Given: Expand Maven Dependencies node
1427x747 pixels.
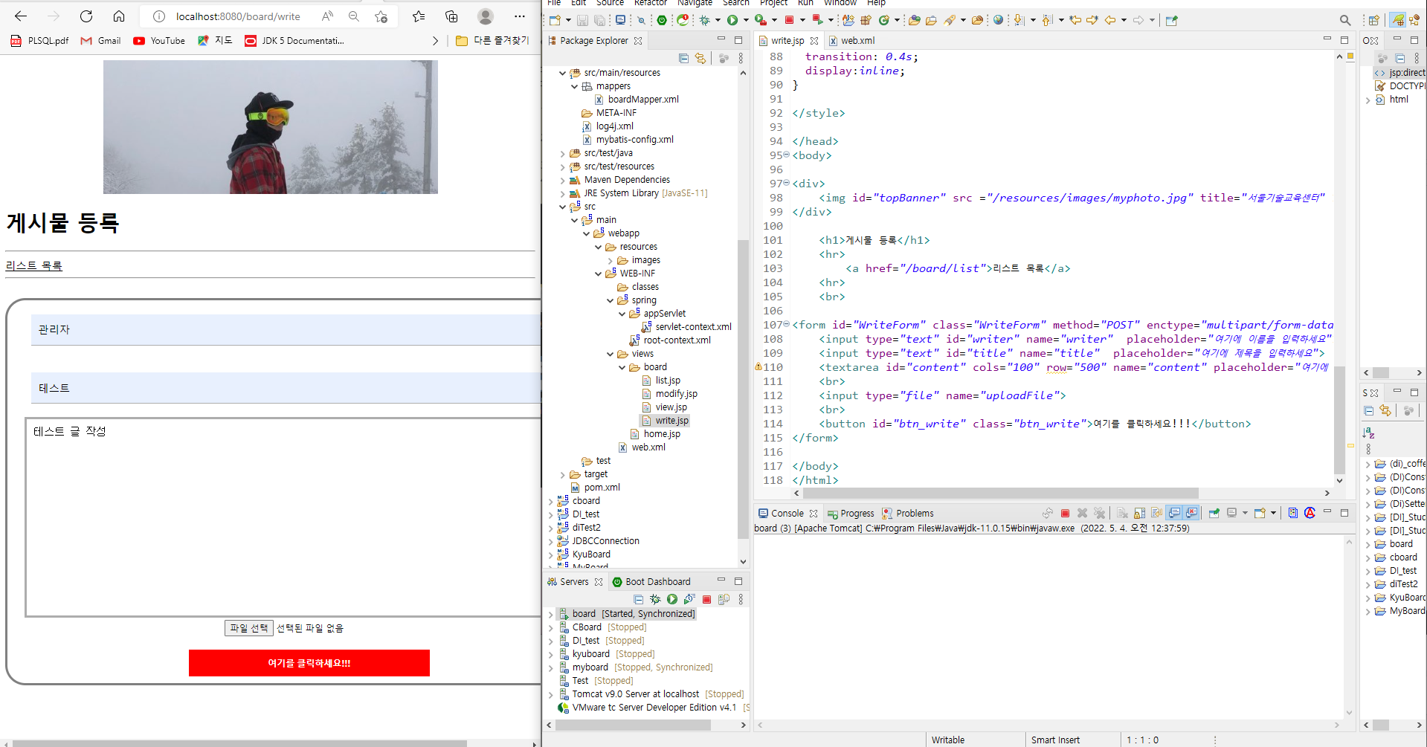Looking at the screenshot, I should [563, 180].
